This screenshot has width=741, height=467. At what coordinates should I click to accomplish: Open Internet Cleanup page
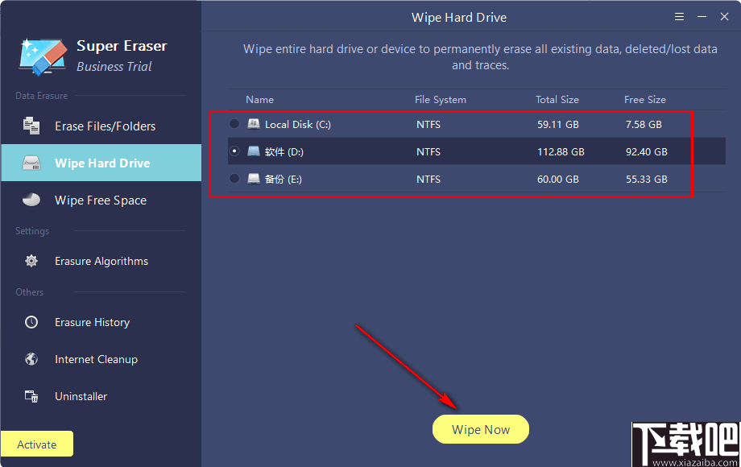[x=101, y=359]
